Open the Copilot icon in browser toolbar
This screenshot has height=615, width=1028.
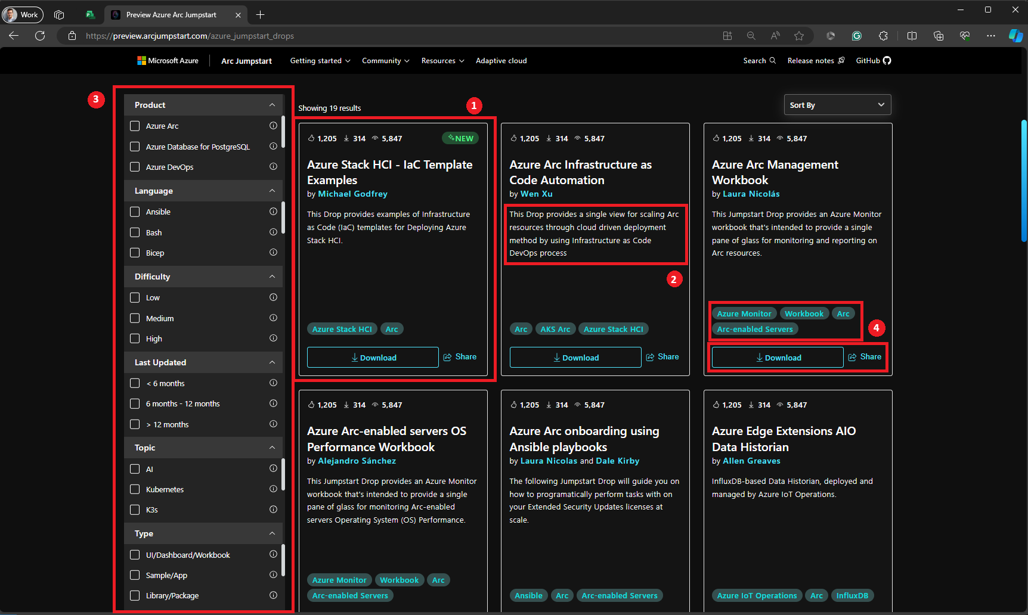click(x=1015, y=36)
